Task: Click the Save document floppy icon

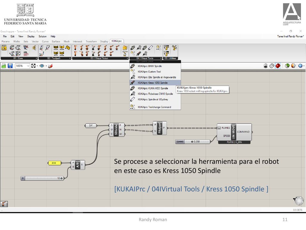Action: click(10, 66)
